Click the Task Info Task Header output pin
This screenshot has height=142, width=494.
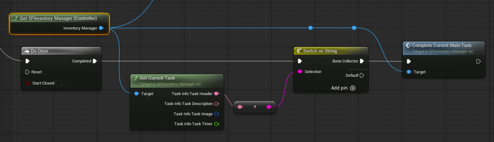(217, 94)
